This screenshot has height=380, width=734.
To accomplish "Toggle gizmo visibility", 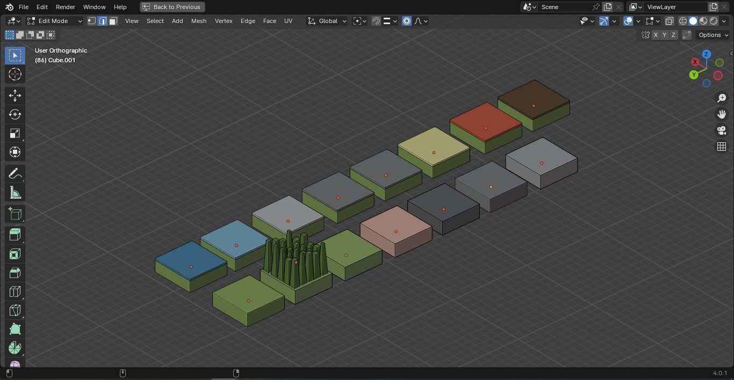I will 603,21.
